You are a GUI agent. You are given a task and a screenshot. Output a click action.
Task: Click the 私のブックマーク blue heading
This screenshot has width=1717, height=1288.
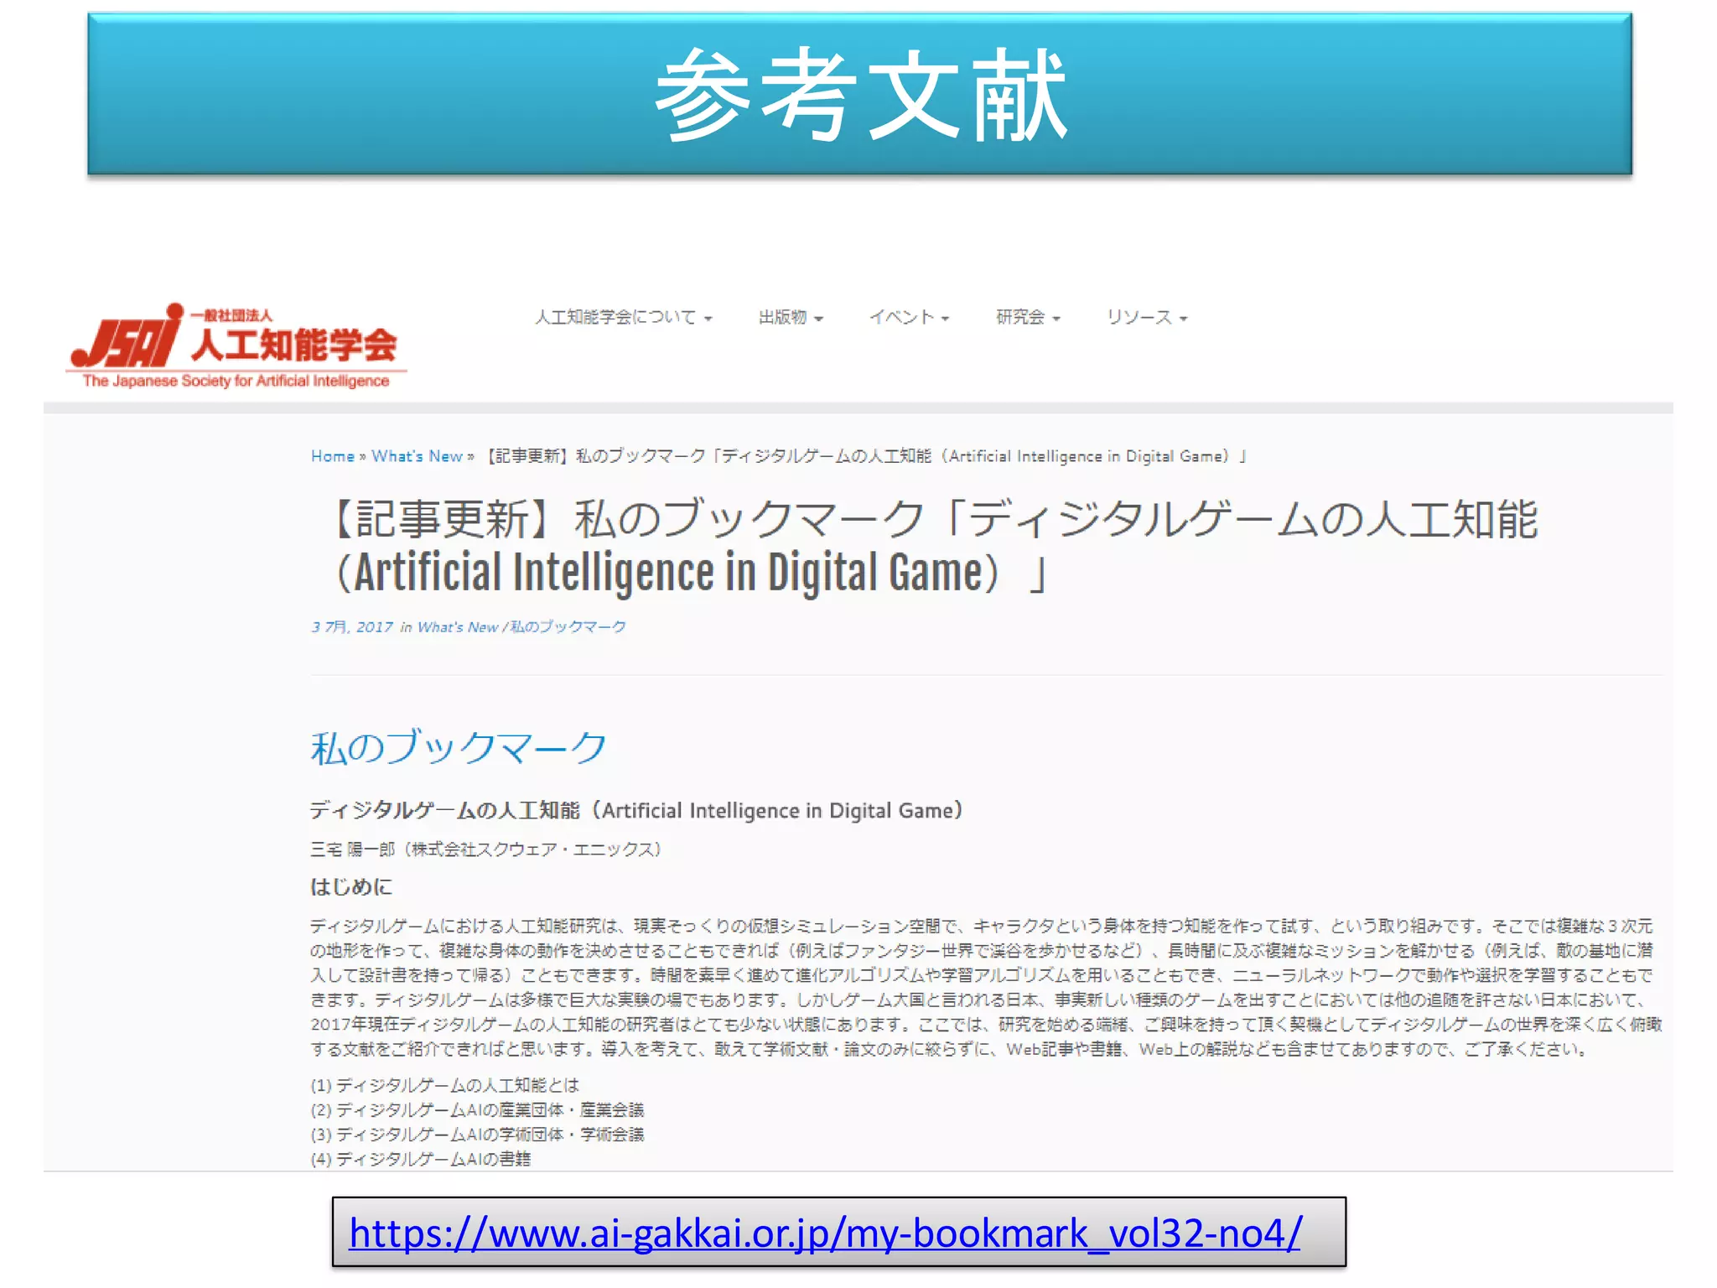(x=458, y=747)
